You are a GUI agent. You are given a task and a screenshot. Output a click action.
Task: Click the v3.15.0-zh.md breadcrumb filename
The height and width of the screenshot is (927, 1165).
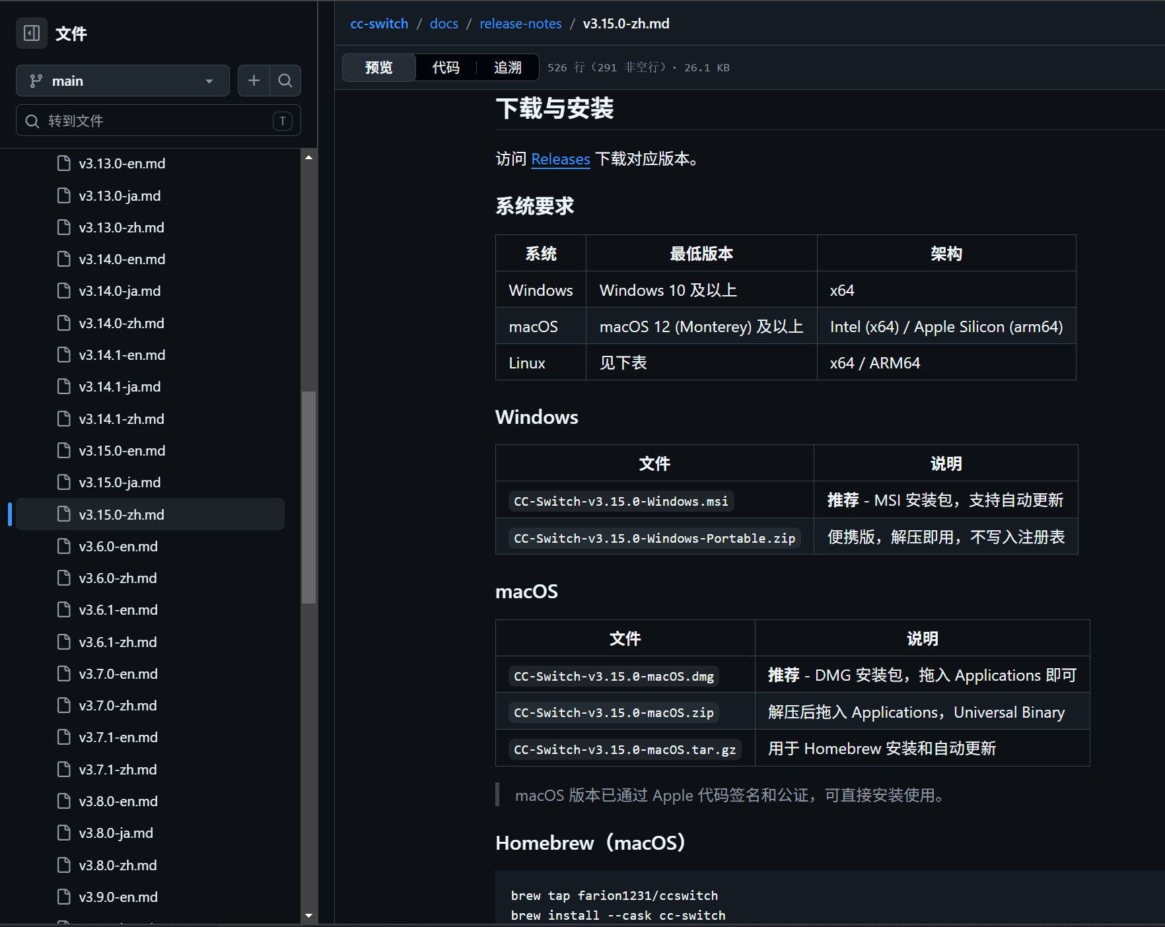(x=626, y=24)
